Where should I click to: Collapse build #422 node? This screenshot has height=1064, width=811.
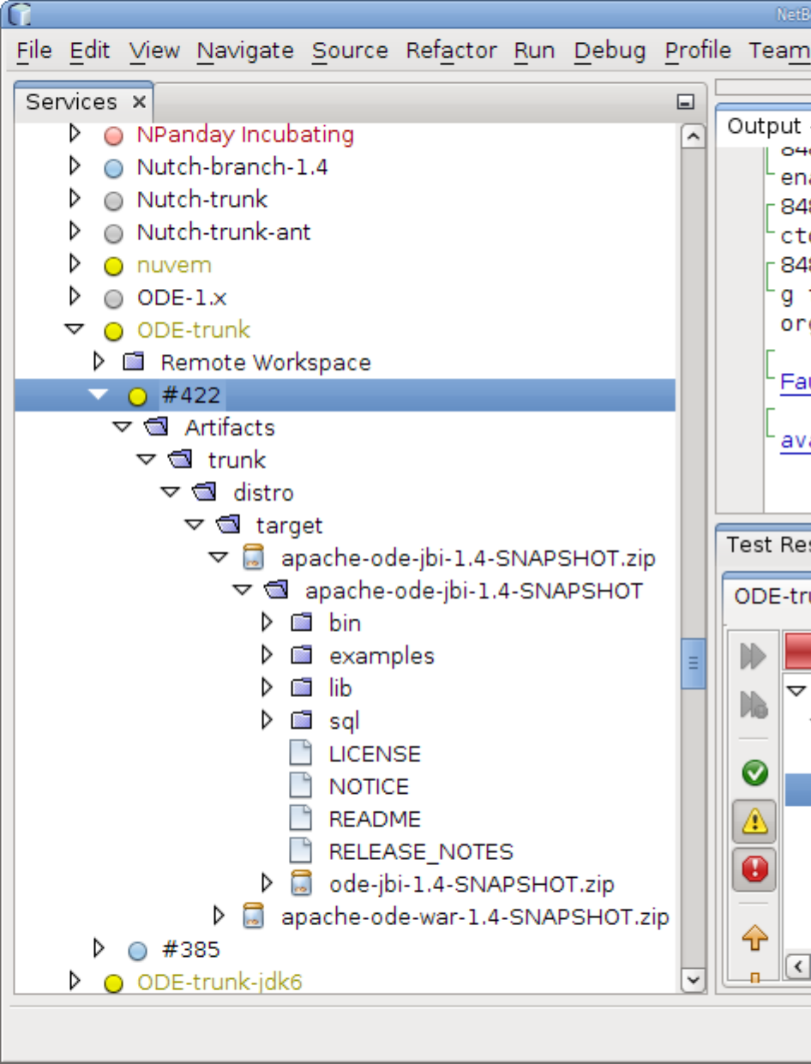99,394
